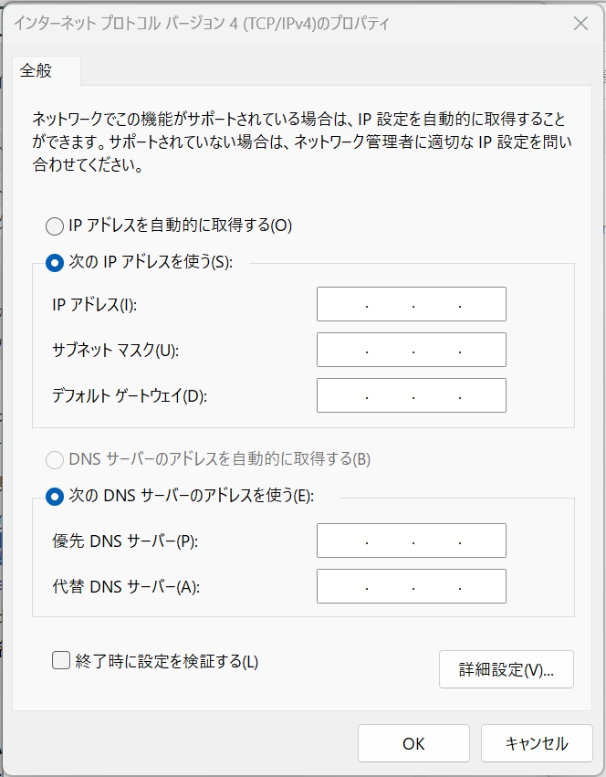Click first octet of デフォルト ゲートウェイ field
This screenshot has height=777, width=606.
tap(342, 395)
